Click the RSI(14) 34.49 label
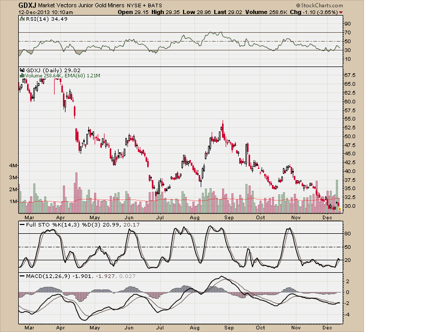442x332 pixels. click(x=46, y=19)
